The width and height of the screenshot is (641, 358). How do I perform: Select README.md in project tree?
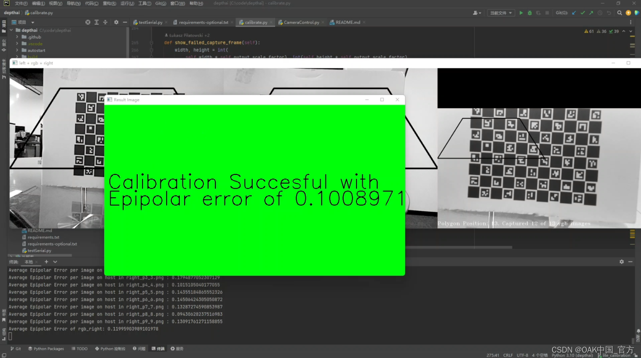(40, 230)
